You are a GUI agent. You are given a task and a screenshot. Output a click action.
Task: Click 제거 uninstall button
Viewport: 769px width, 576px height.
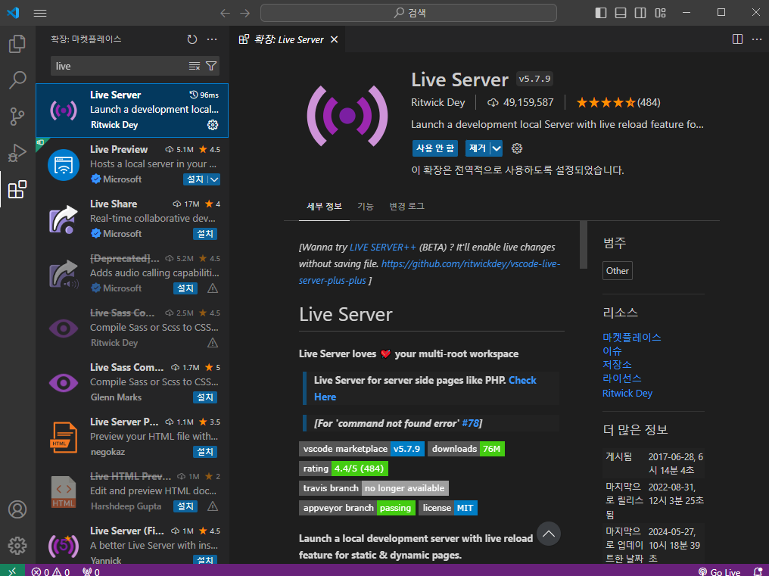click(x=478, y=148)
